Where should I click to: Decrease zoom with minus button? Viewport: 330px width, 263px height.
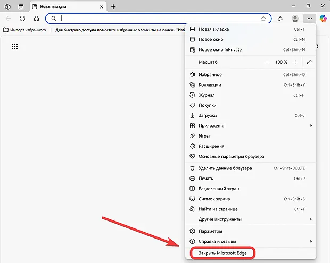click(267, 62)
